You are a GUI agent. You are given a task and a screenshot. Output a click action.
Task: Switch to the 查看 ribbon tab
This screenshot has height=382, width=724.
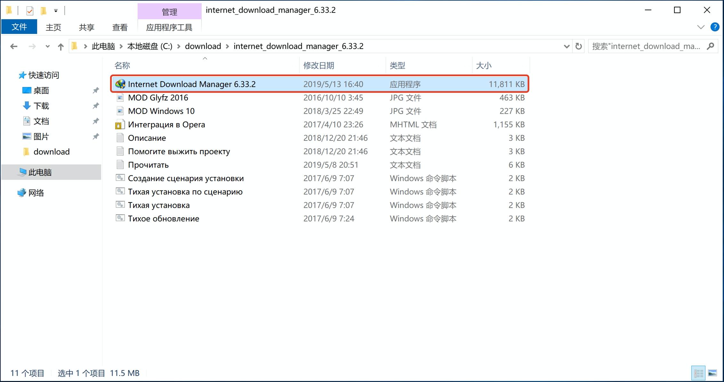120,28
